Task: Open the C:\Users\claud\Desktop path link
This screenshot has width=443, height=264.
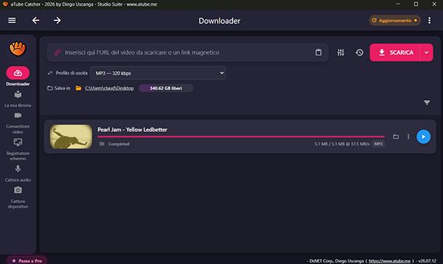Action: click(x=110, y=88)
